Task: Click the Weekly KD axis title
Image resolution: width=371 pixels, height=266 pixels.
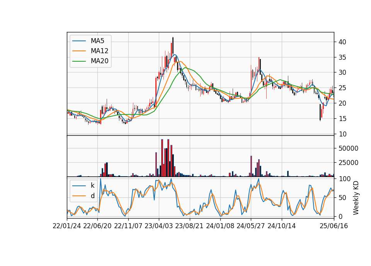Action: [356, 198]
